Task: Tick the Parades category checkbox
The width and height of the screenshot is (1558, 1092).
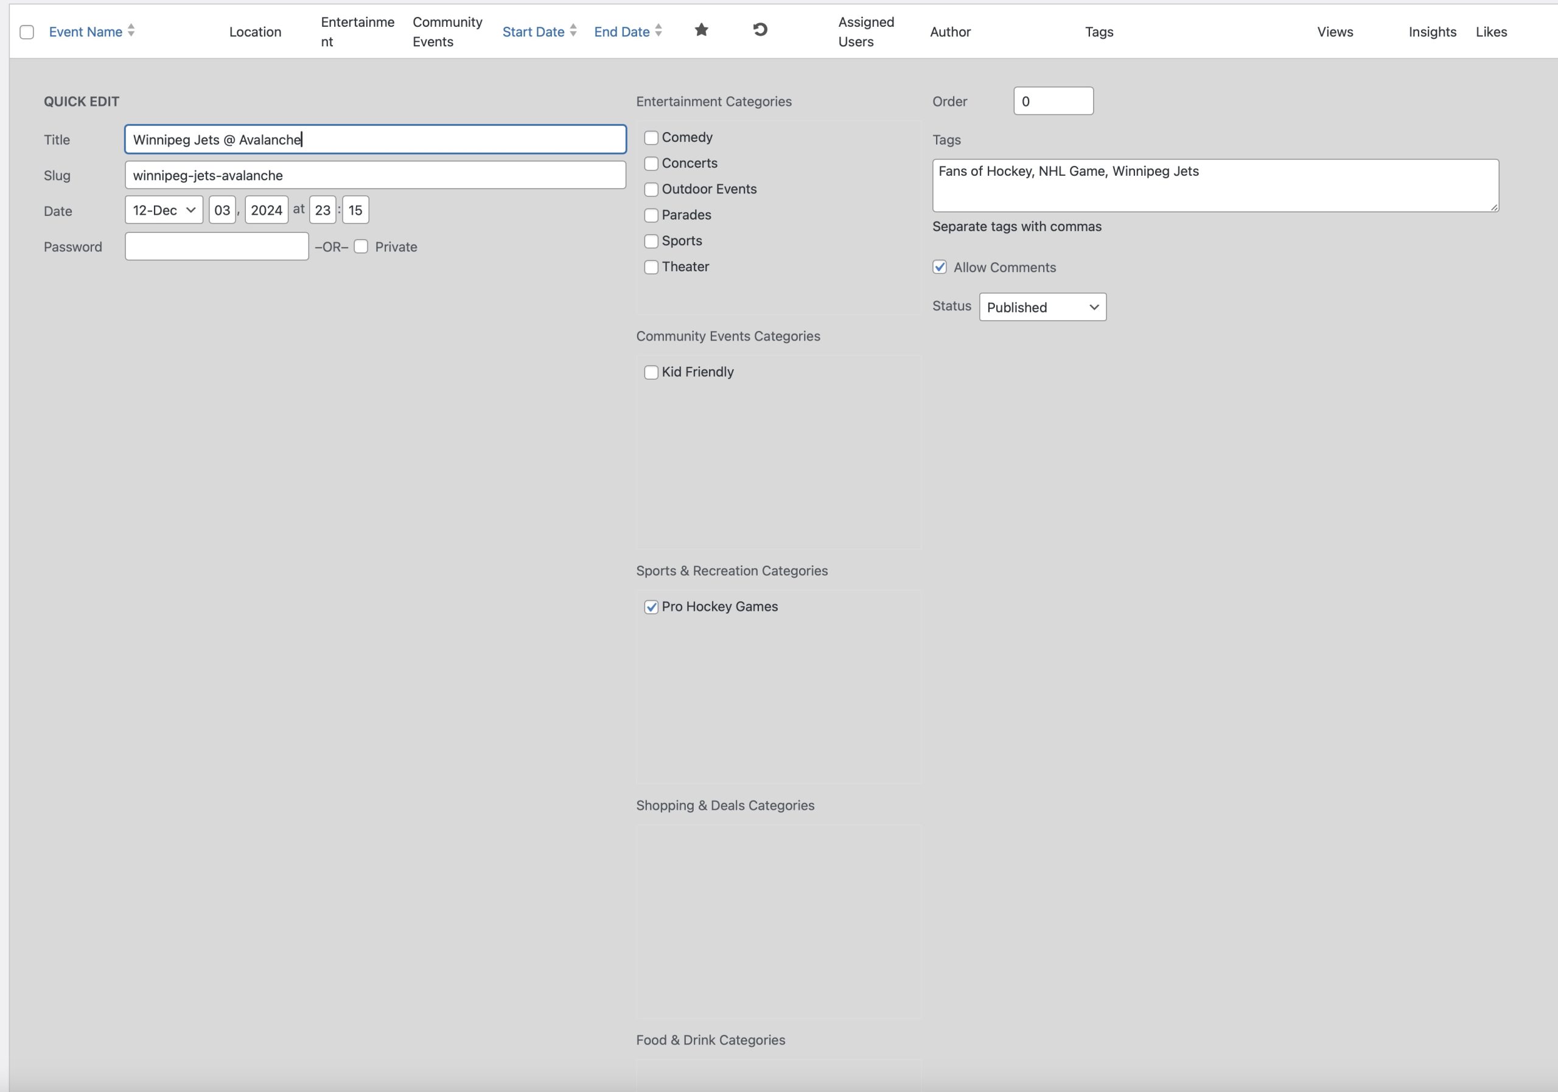Action: click(651, 215)
